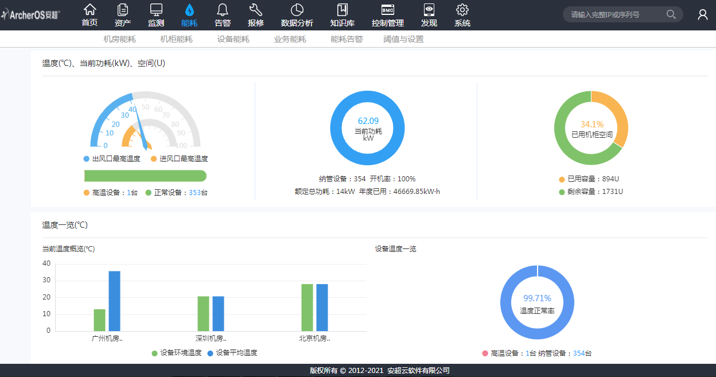
Task: Click the user profile icon
Action: 702,15
